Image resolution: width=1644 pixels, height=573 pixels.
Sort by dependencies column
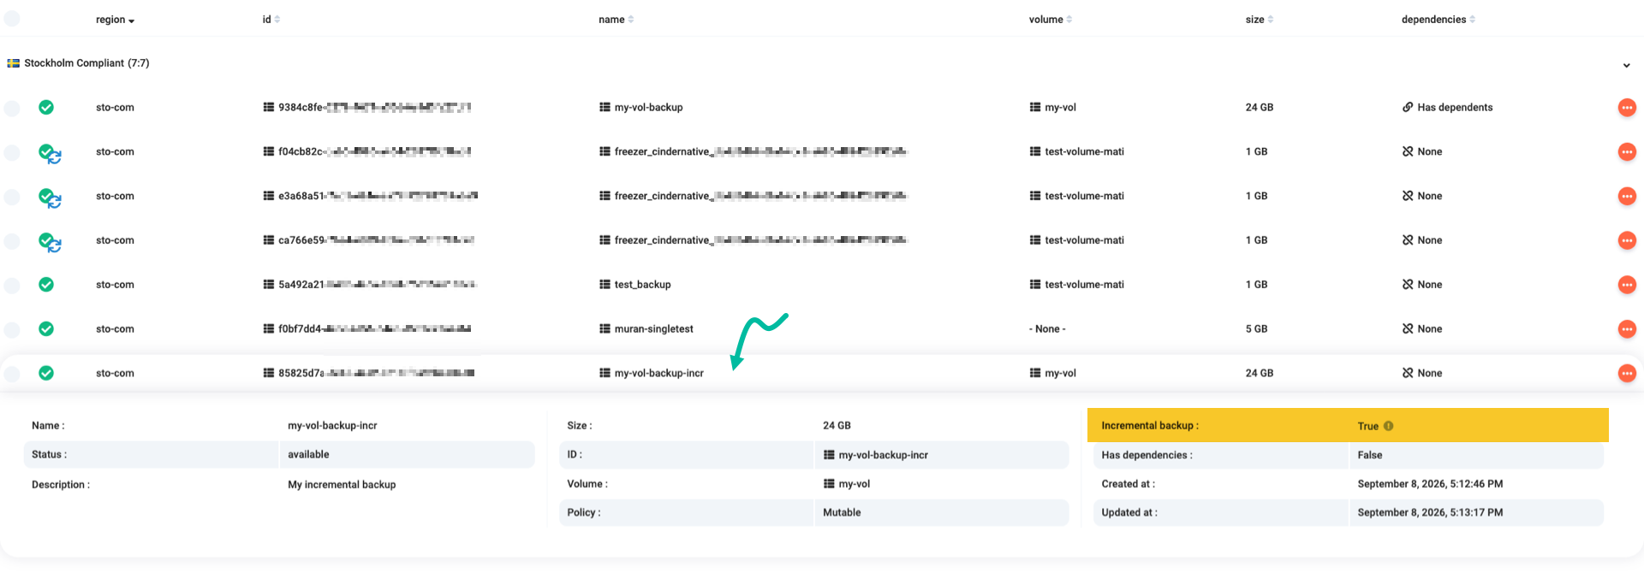(1438, 20)
